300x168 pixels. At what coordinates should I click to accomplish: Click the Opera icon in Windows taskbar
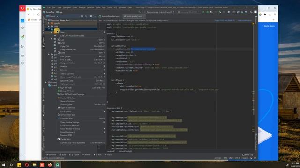[27, 165]
